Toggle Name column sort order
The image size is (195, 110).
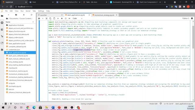(x=19, y=22)
